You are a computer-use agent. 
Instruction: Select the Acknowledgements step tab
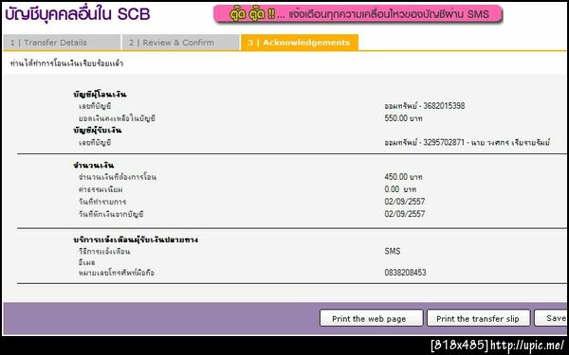point(300,43)
